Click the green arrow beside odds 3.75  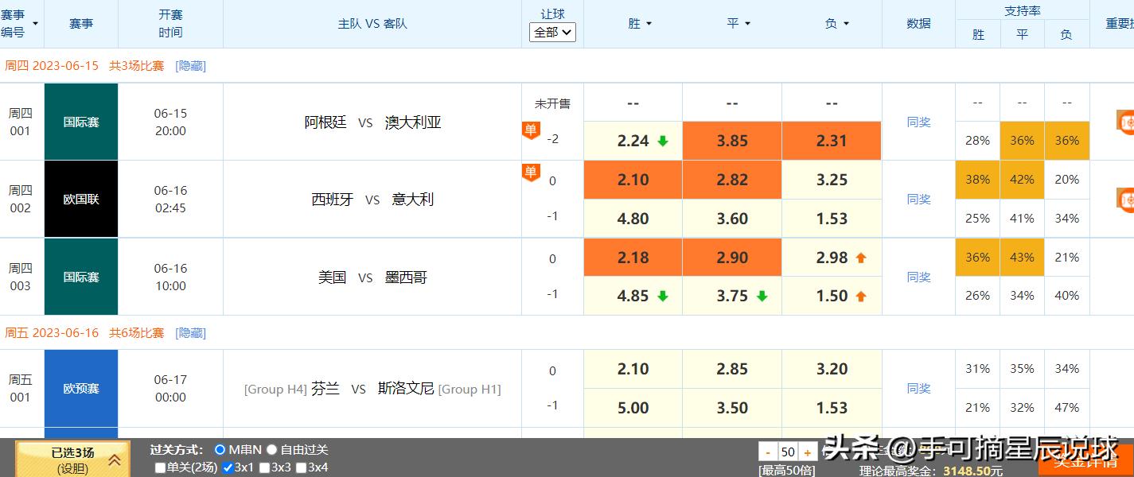(x=762, y=295)
